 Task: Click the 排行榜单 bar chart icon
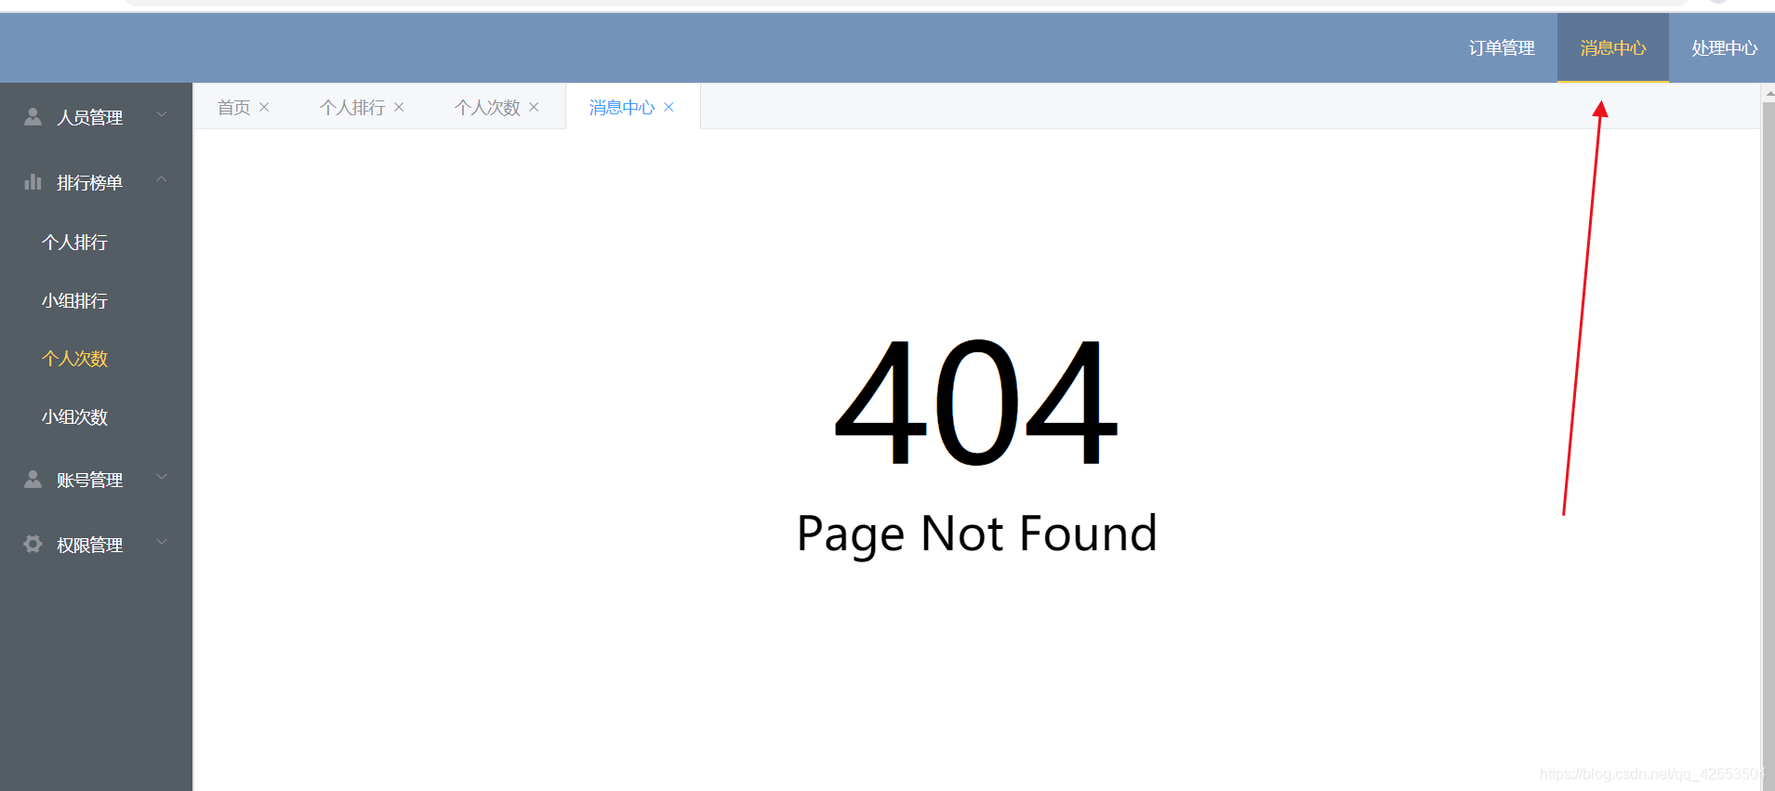click(x=33, y=181)
